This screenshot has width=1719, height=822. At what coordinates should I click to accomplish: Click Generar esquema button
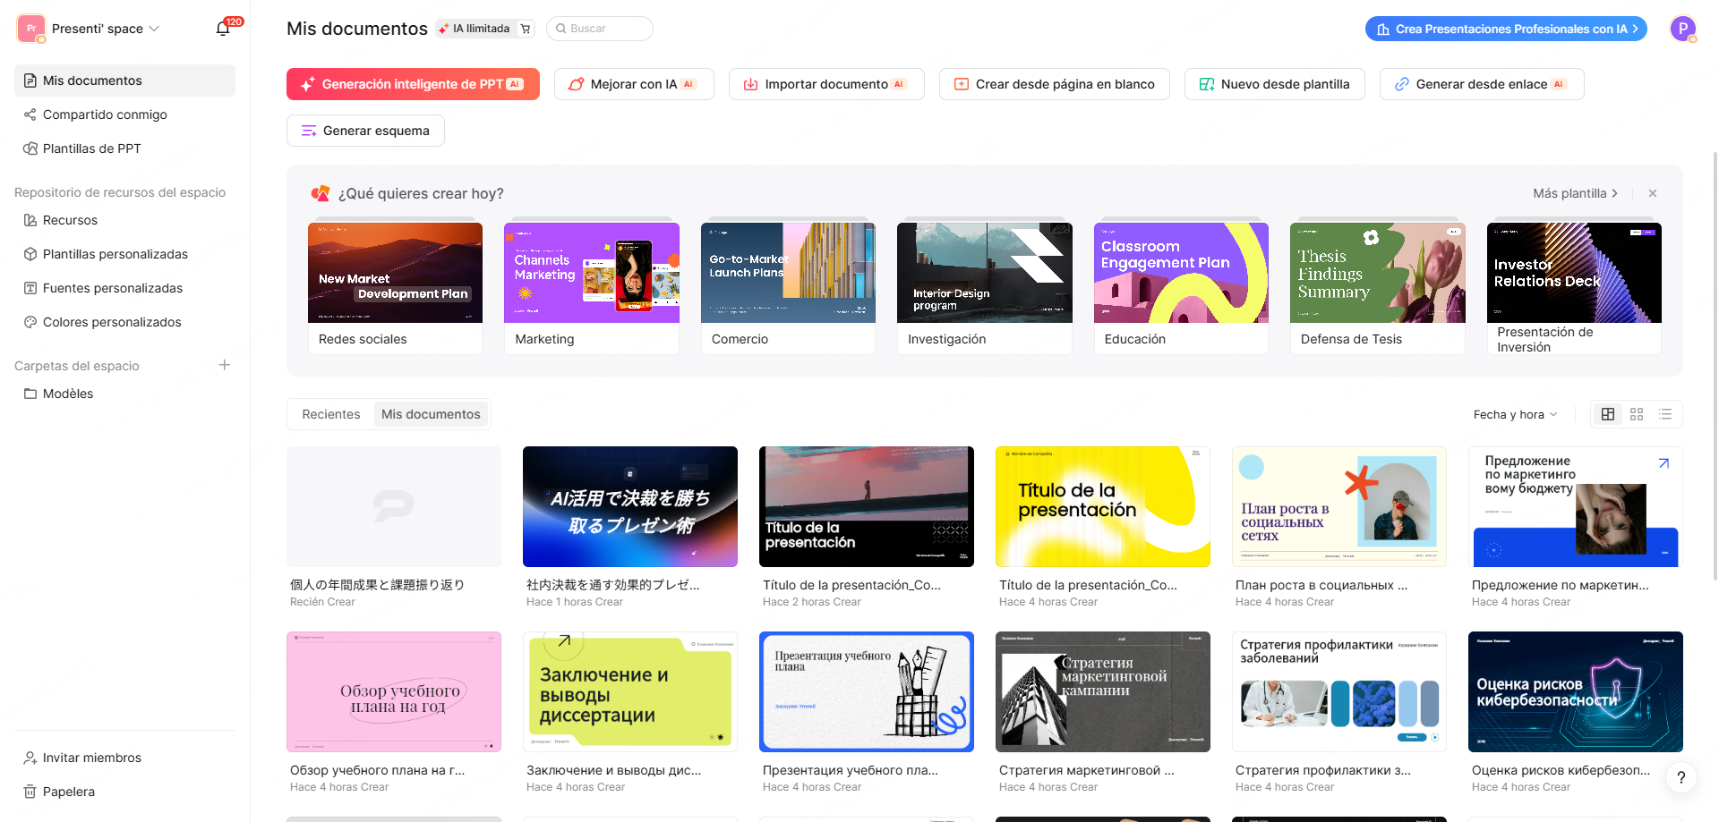coord(365,131)
